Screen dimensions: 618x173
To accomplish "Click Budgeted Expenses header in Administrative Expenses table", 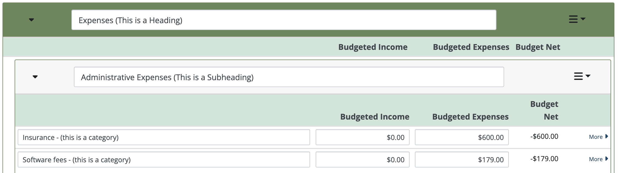I will [x=470, y=117].
